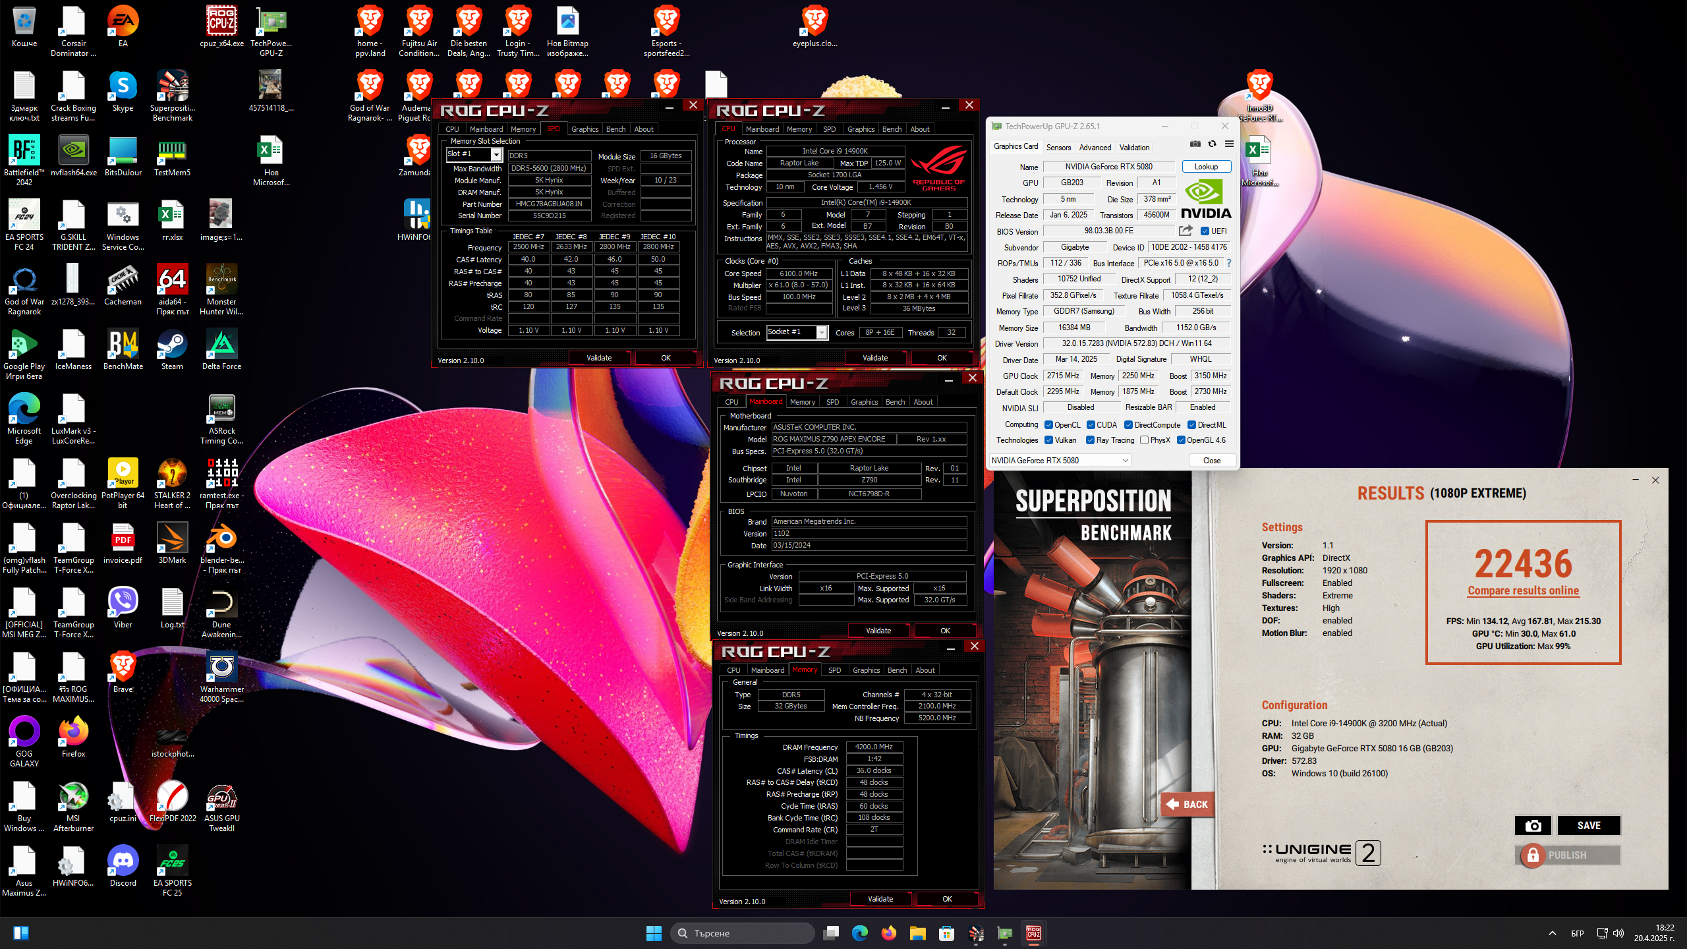
Task: Click the BIOS export share icon in GPU-Z
Action: (1186, 231)
